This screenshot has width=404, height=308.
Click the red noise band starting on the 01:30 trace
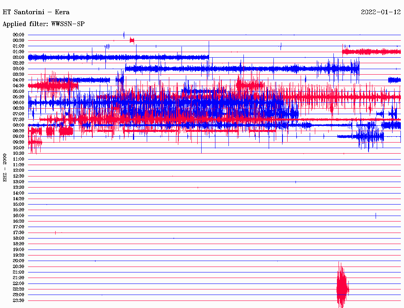click(371, 52)
